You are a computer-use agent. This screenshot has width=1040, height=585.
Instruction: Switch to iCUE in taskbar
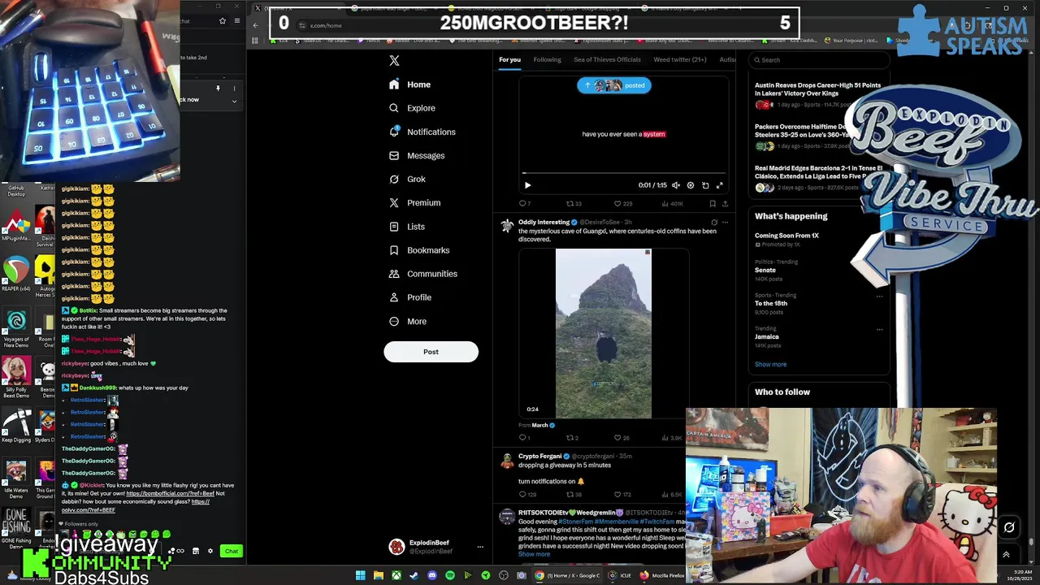620,575
